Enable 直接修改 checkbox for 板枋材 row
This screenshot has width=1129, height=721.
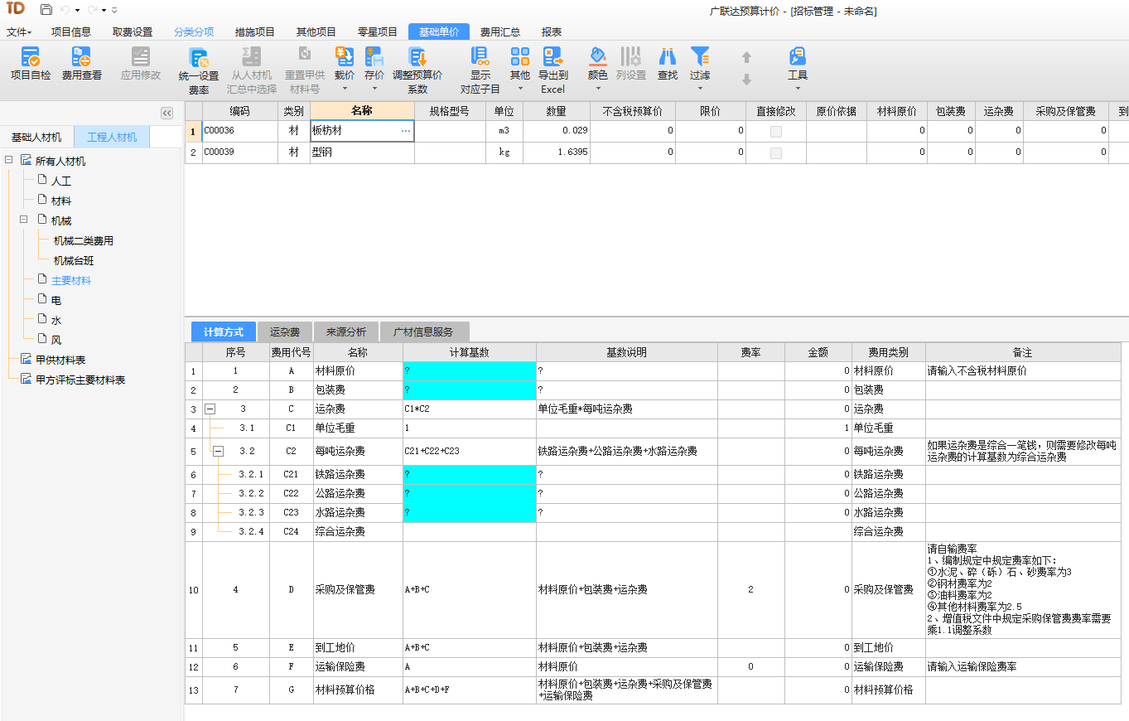(775, 130)
